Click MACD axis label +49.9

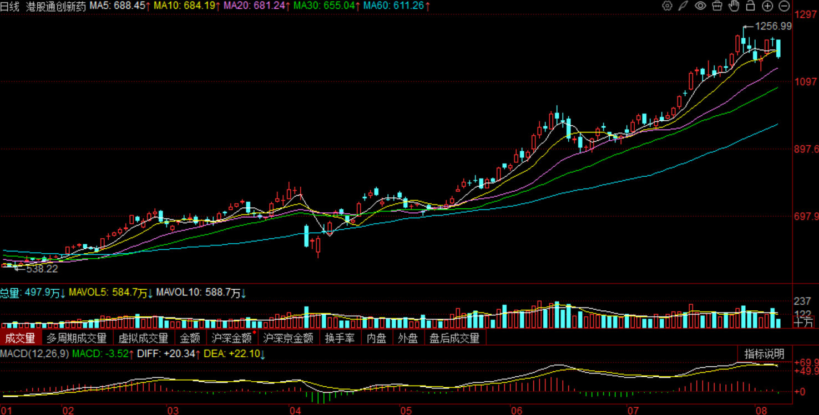click(807, 371)
